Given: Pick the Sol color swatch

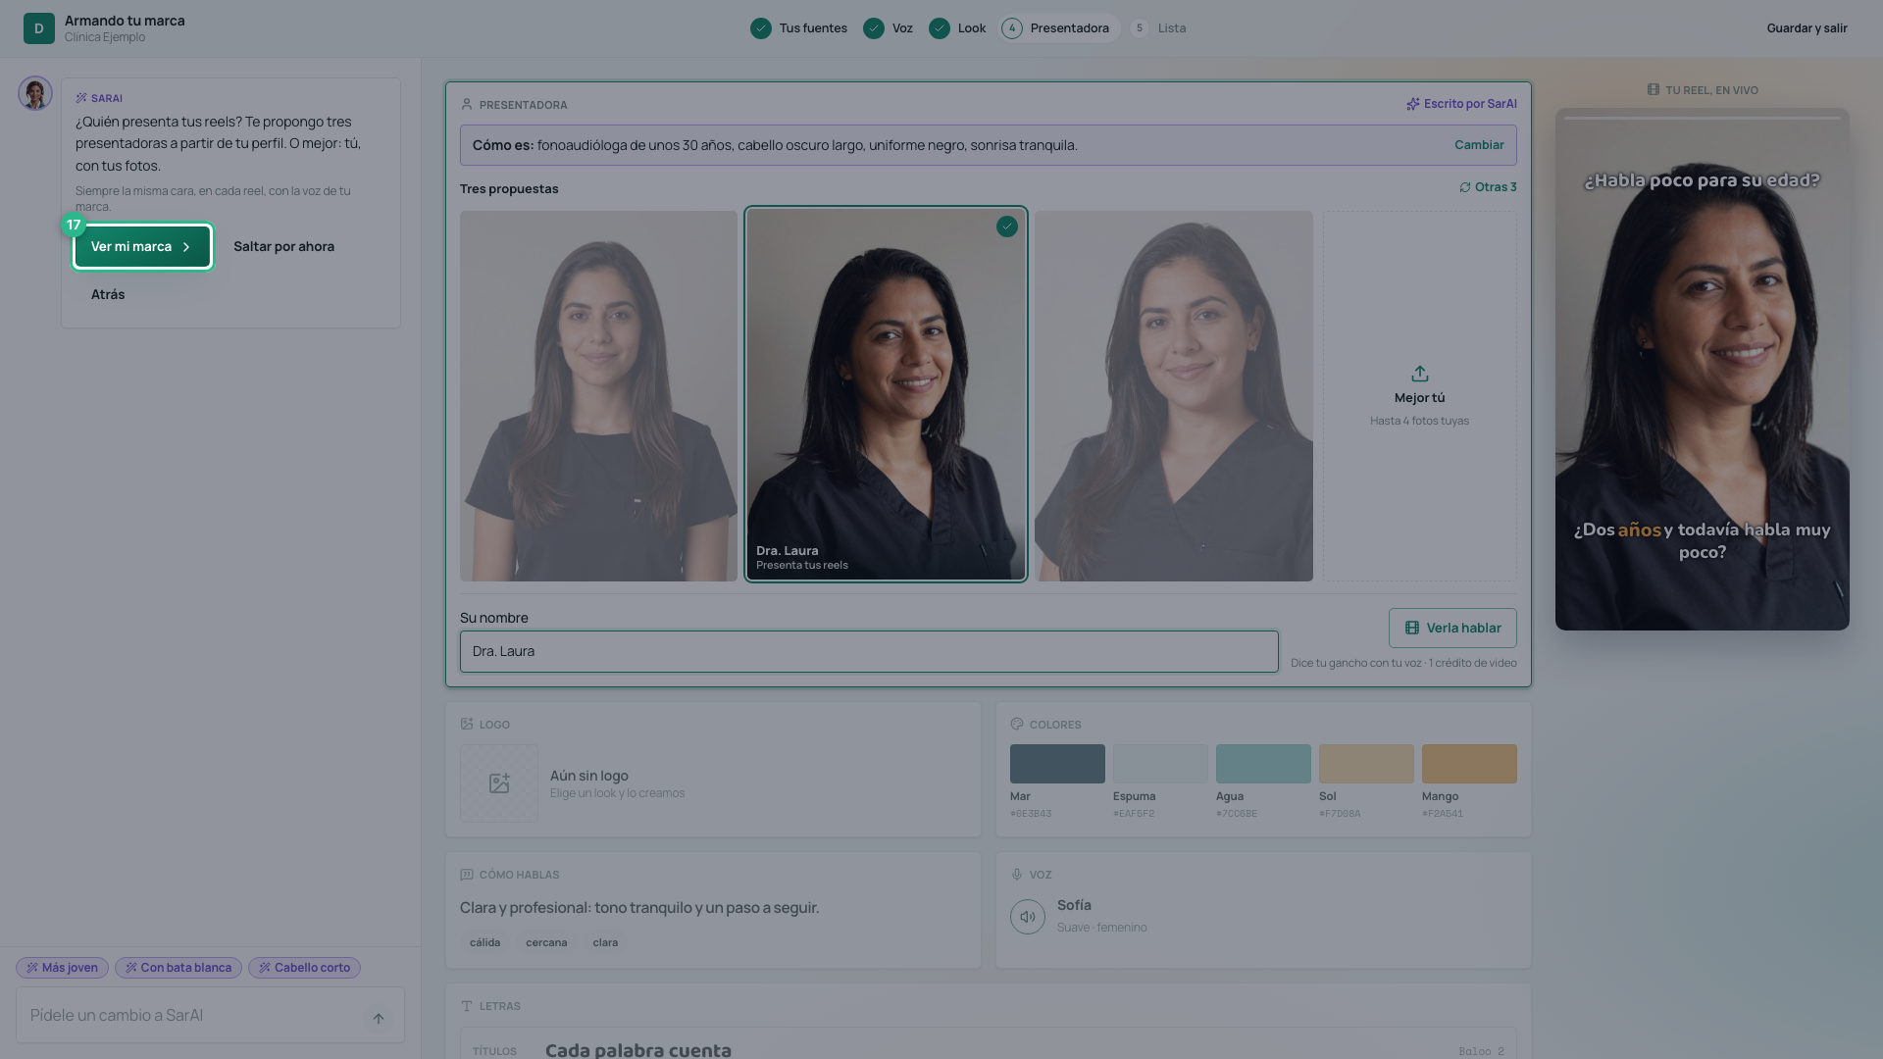Looking at the screenshot, I should [1366, 764].
